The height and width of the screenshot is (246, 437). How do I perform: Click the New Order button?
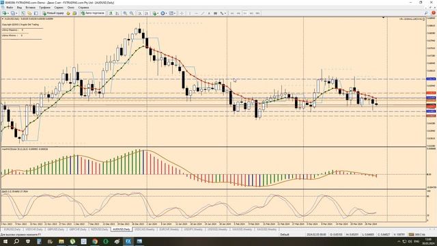point(53,13)
